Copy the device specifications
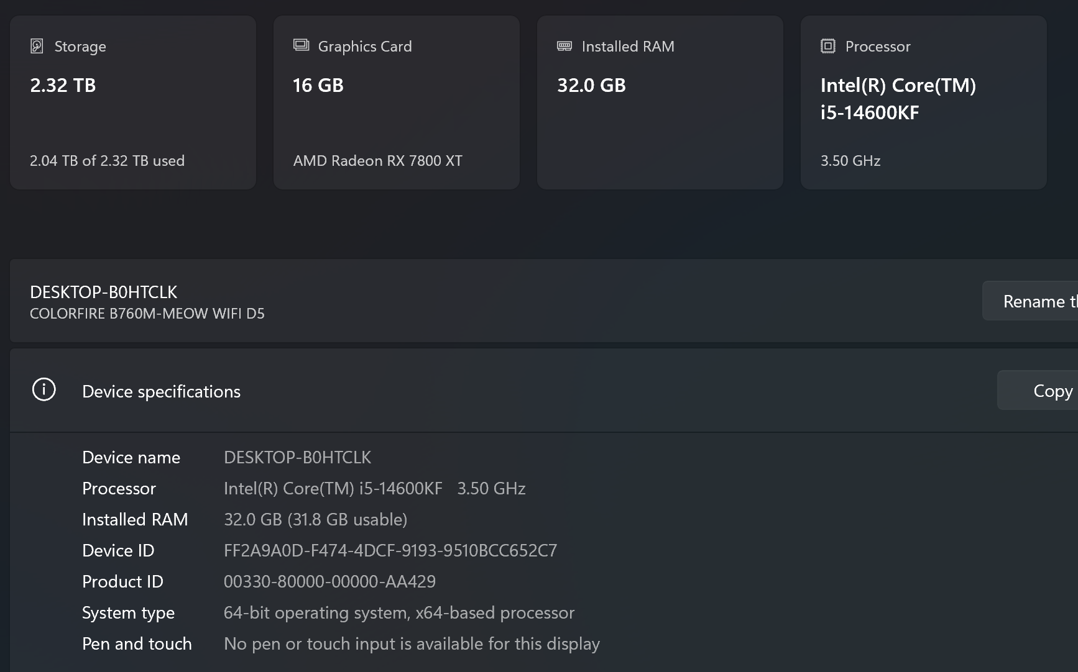 (1052, 391)
